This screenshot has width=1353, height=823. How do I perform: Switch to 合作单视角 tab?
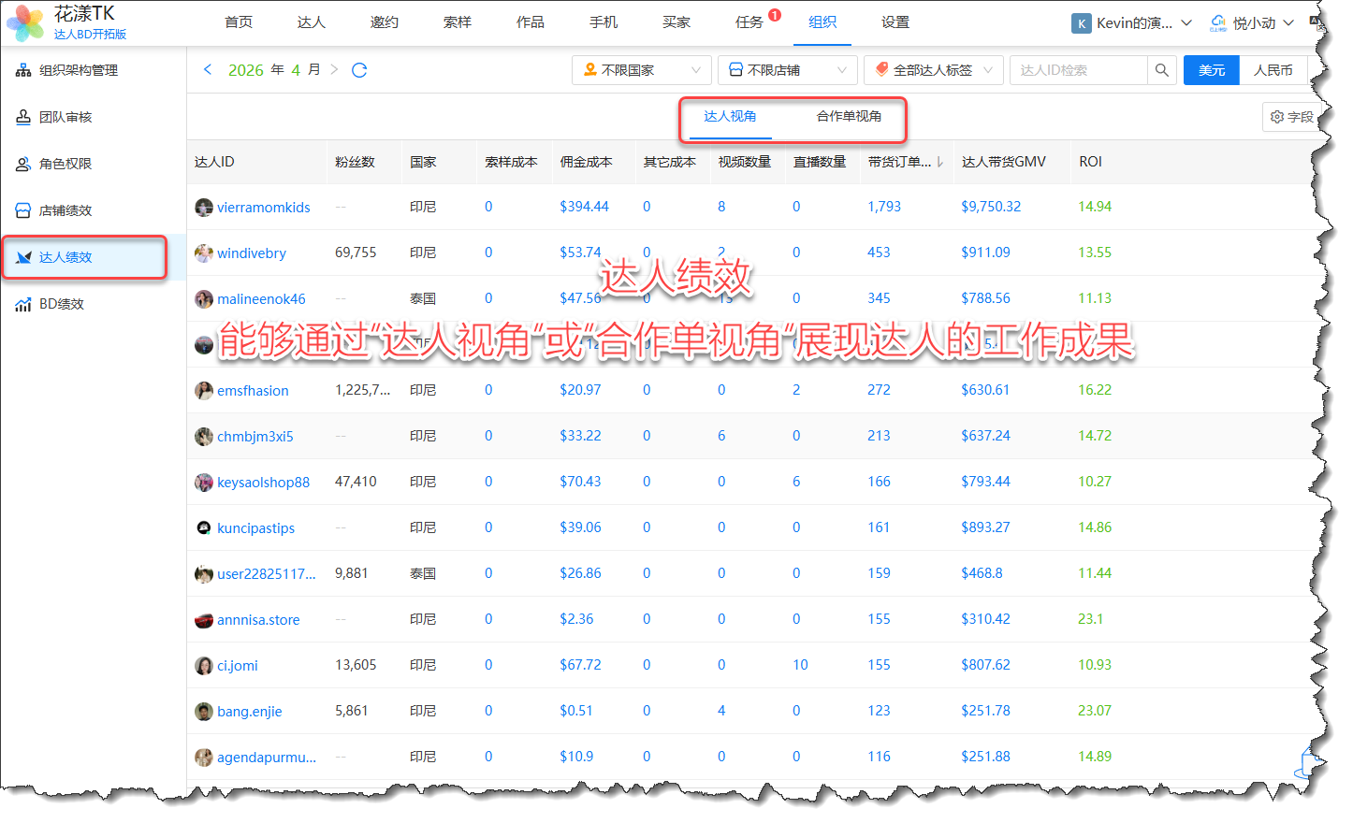point(848,116)
